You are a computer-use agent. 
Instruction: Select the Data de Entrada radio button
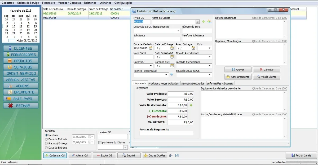click(46, 139)
